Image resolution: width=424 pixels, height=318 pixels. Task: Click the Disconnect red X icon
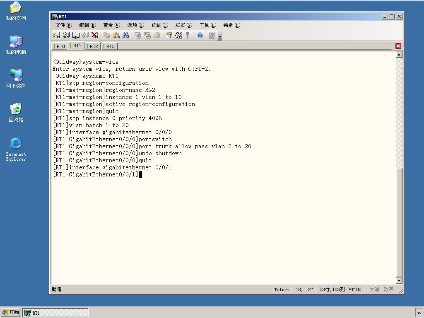coord(95,35)
